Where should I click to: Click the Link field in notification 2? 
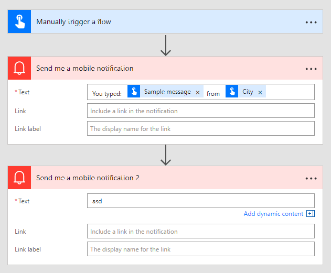point(200,232)
